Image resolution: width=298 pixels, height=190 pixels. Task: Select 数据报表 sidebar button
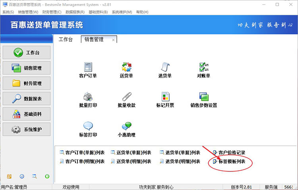[x=27, y=99]
